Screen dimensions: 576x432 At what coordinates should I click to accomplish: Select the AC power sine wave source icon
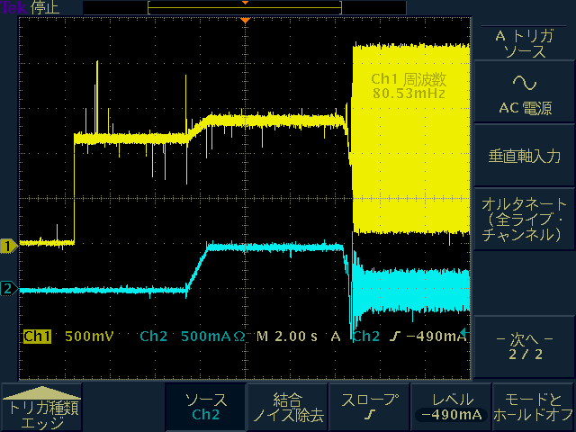click(525, 83)
